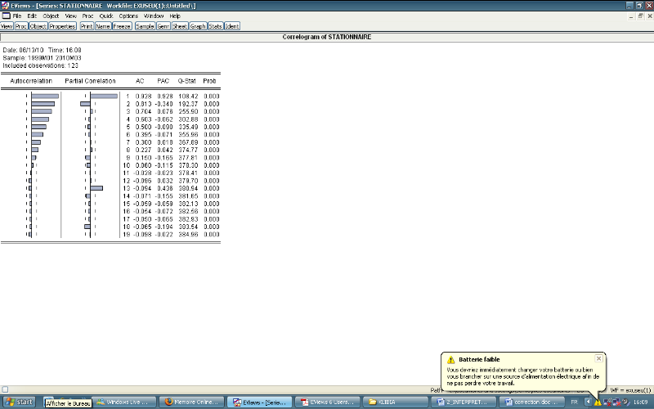Open the Options menu
Screen dimensions: 654x409
128,16
